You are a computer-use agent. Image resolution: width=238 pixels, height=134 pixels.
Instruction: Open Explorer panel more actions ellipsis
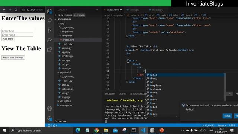pos(97,10)
